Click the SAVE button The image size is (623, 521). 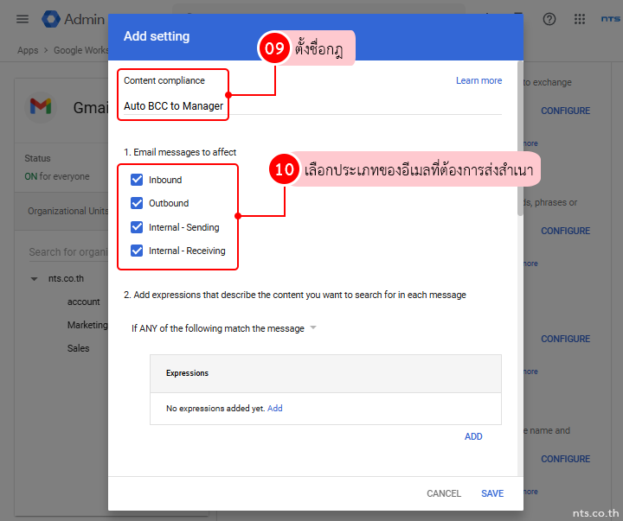point(492,493)
